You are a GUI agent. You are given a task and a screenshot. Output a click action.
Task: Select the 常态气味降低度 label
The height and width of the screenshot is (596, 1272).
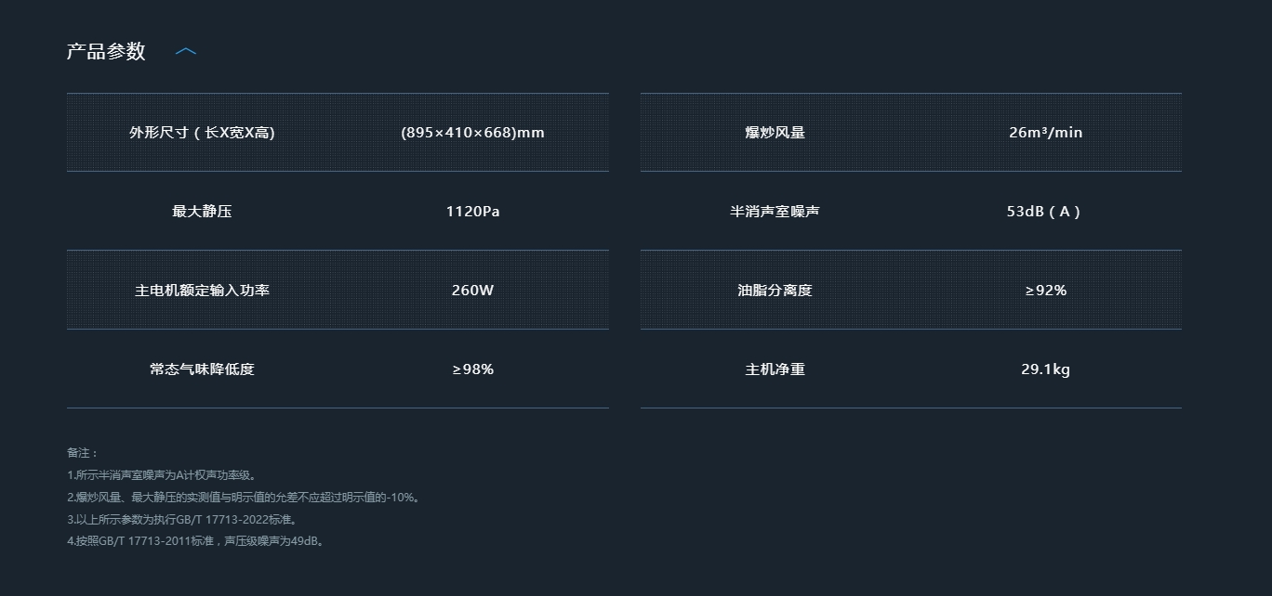click(202, 369)
